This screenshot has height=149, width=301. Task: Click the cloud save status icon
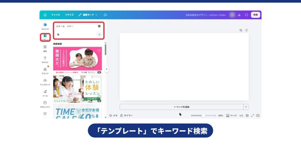(x=106, y=15)
